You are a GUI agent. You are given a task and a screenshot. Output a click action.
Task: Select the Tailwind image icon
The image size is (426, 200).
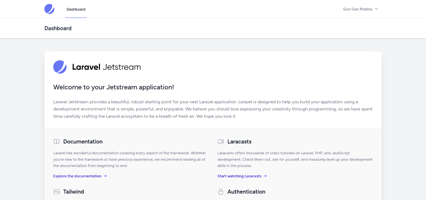pyautogui.click(x=56, y=191)
